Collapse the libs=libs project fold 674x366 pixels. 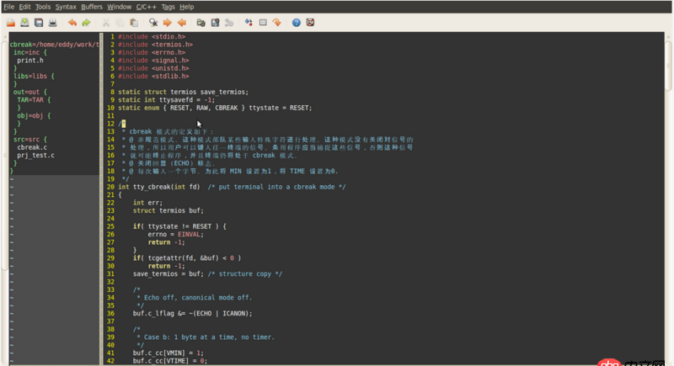click(x=34, y=77)
